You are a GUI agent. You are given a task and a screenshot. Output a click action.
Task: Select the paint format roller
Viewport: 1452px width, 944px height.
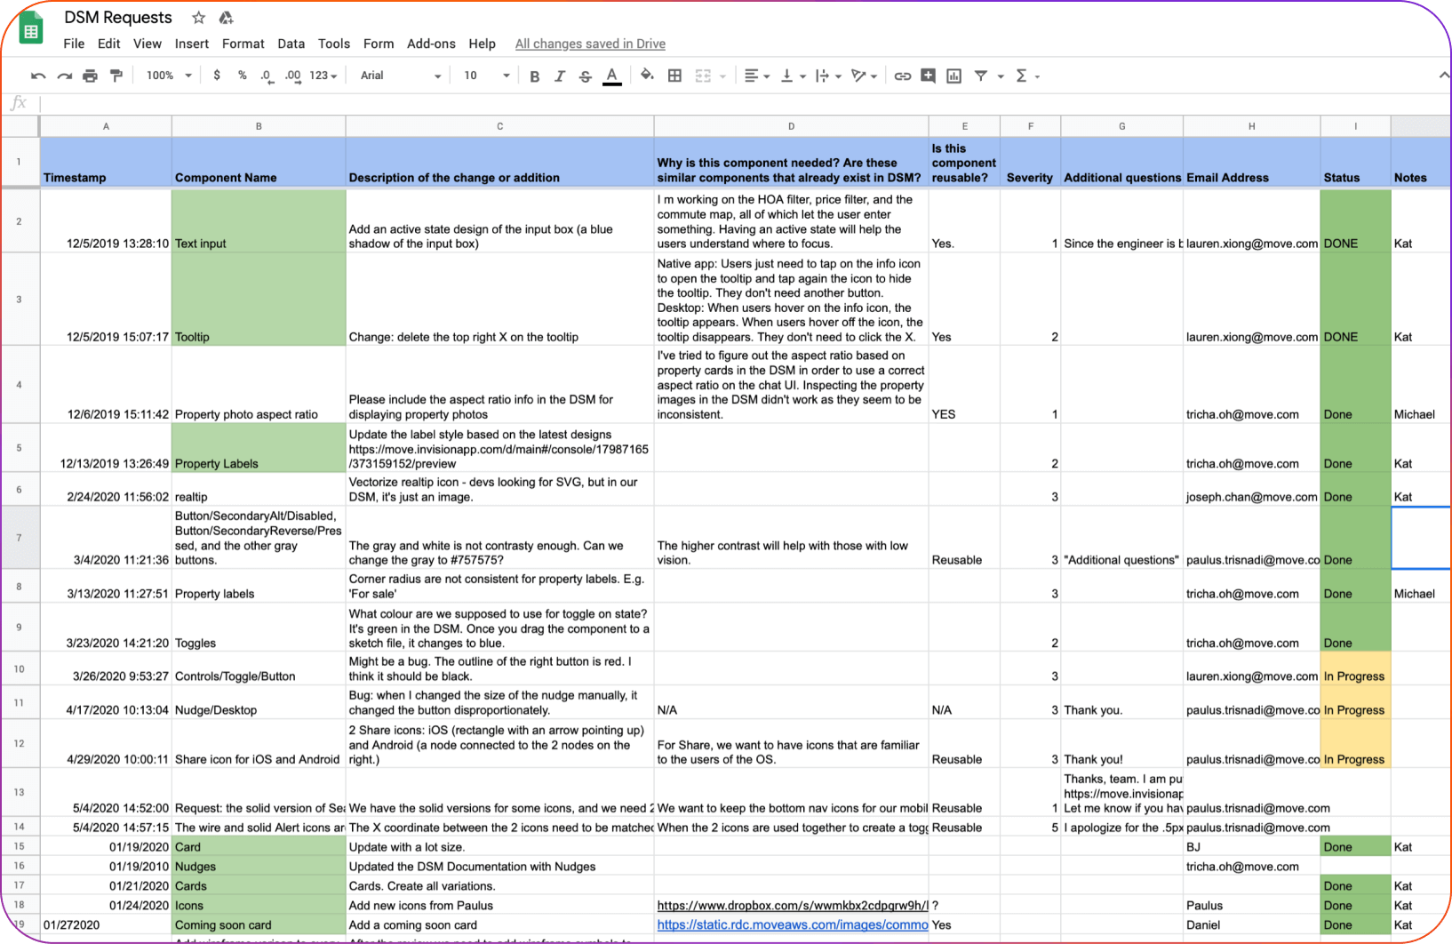click(116, 76)
